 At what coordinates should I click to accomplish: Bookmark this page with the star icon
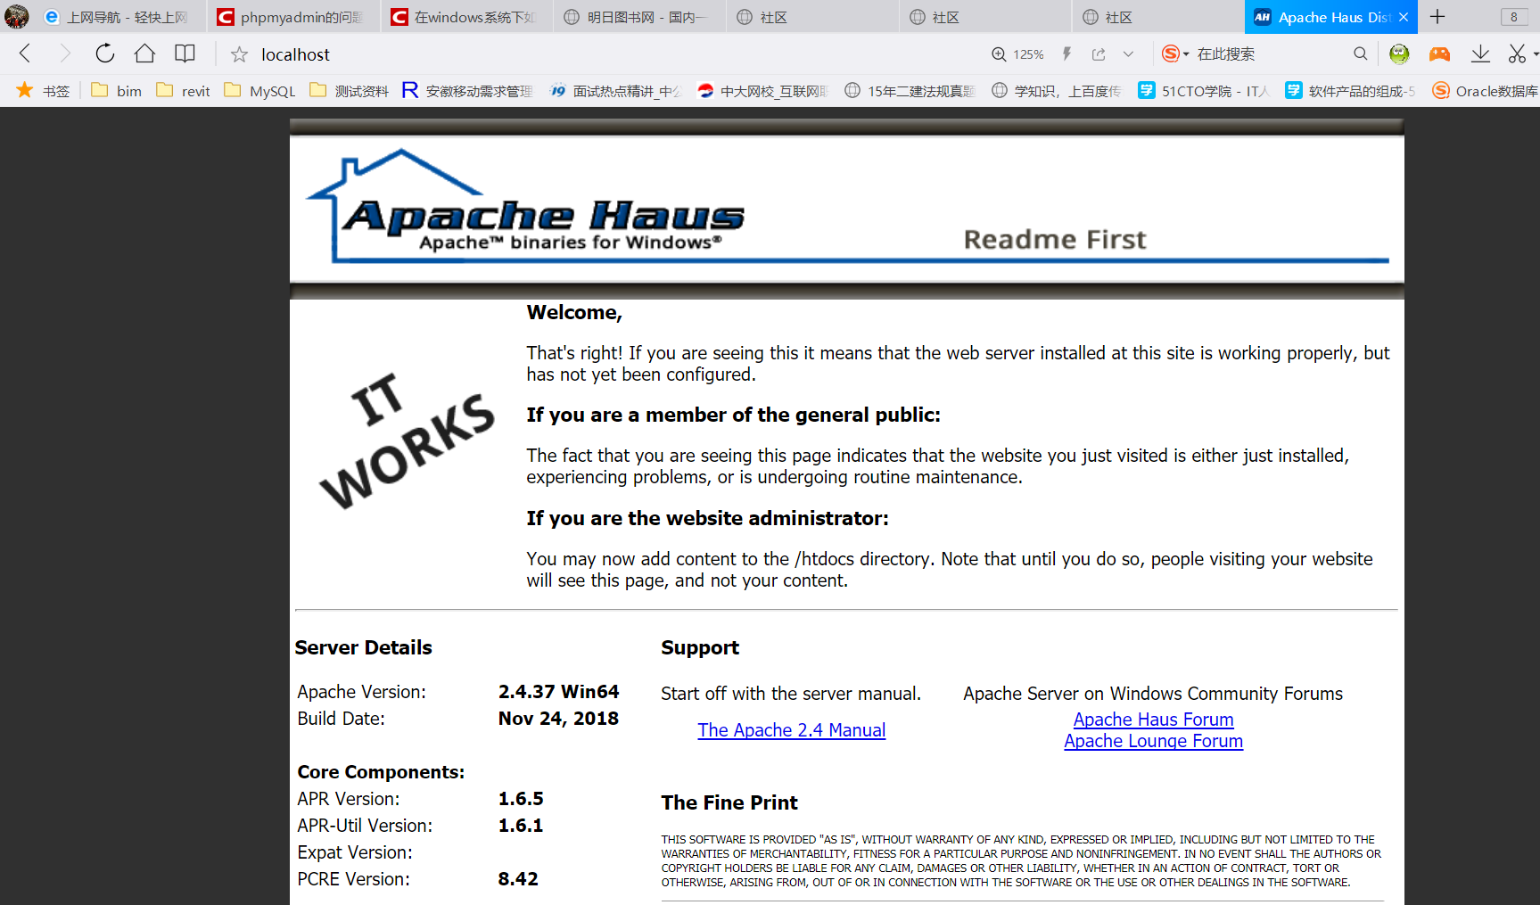pos(239,54)
